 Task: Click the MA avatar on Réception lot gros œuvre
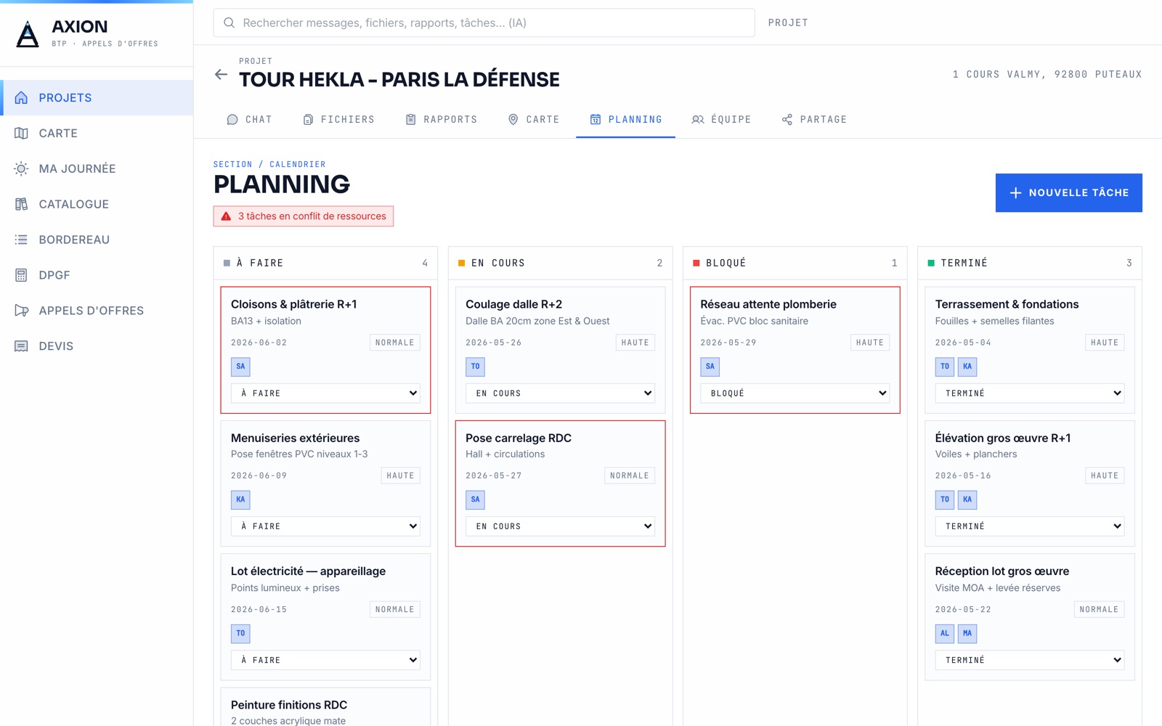[x=967, y=633]
